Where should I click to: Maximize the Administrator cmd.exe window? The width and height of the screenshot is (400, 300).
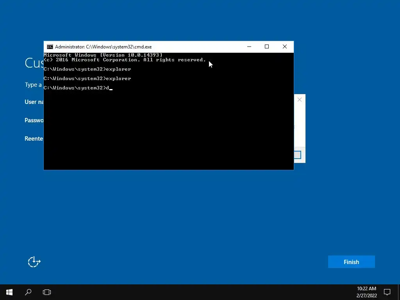pyautogui.click(x=267, y=47)
